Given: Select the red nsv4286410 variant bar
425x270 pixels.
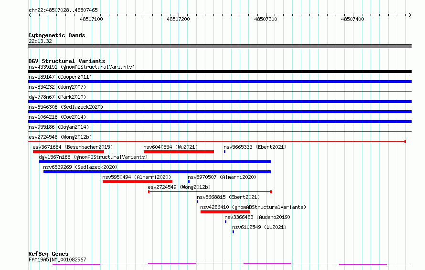Looking at the screenshot, I should point(225,212).
